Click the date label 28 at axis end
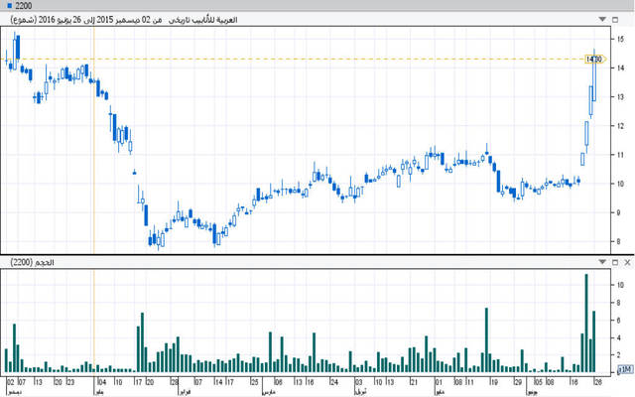The height and width of the screenshot is (397, 635). click(x=597, y=381)
